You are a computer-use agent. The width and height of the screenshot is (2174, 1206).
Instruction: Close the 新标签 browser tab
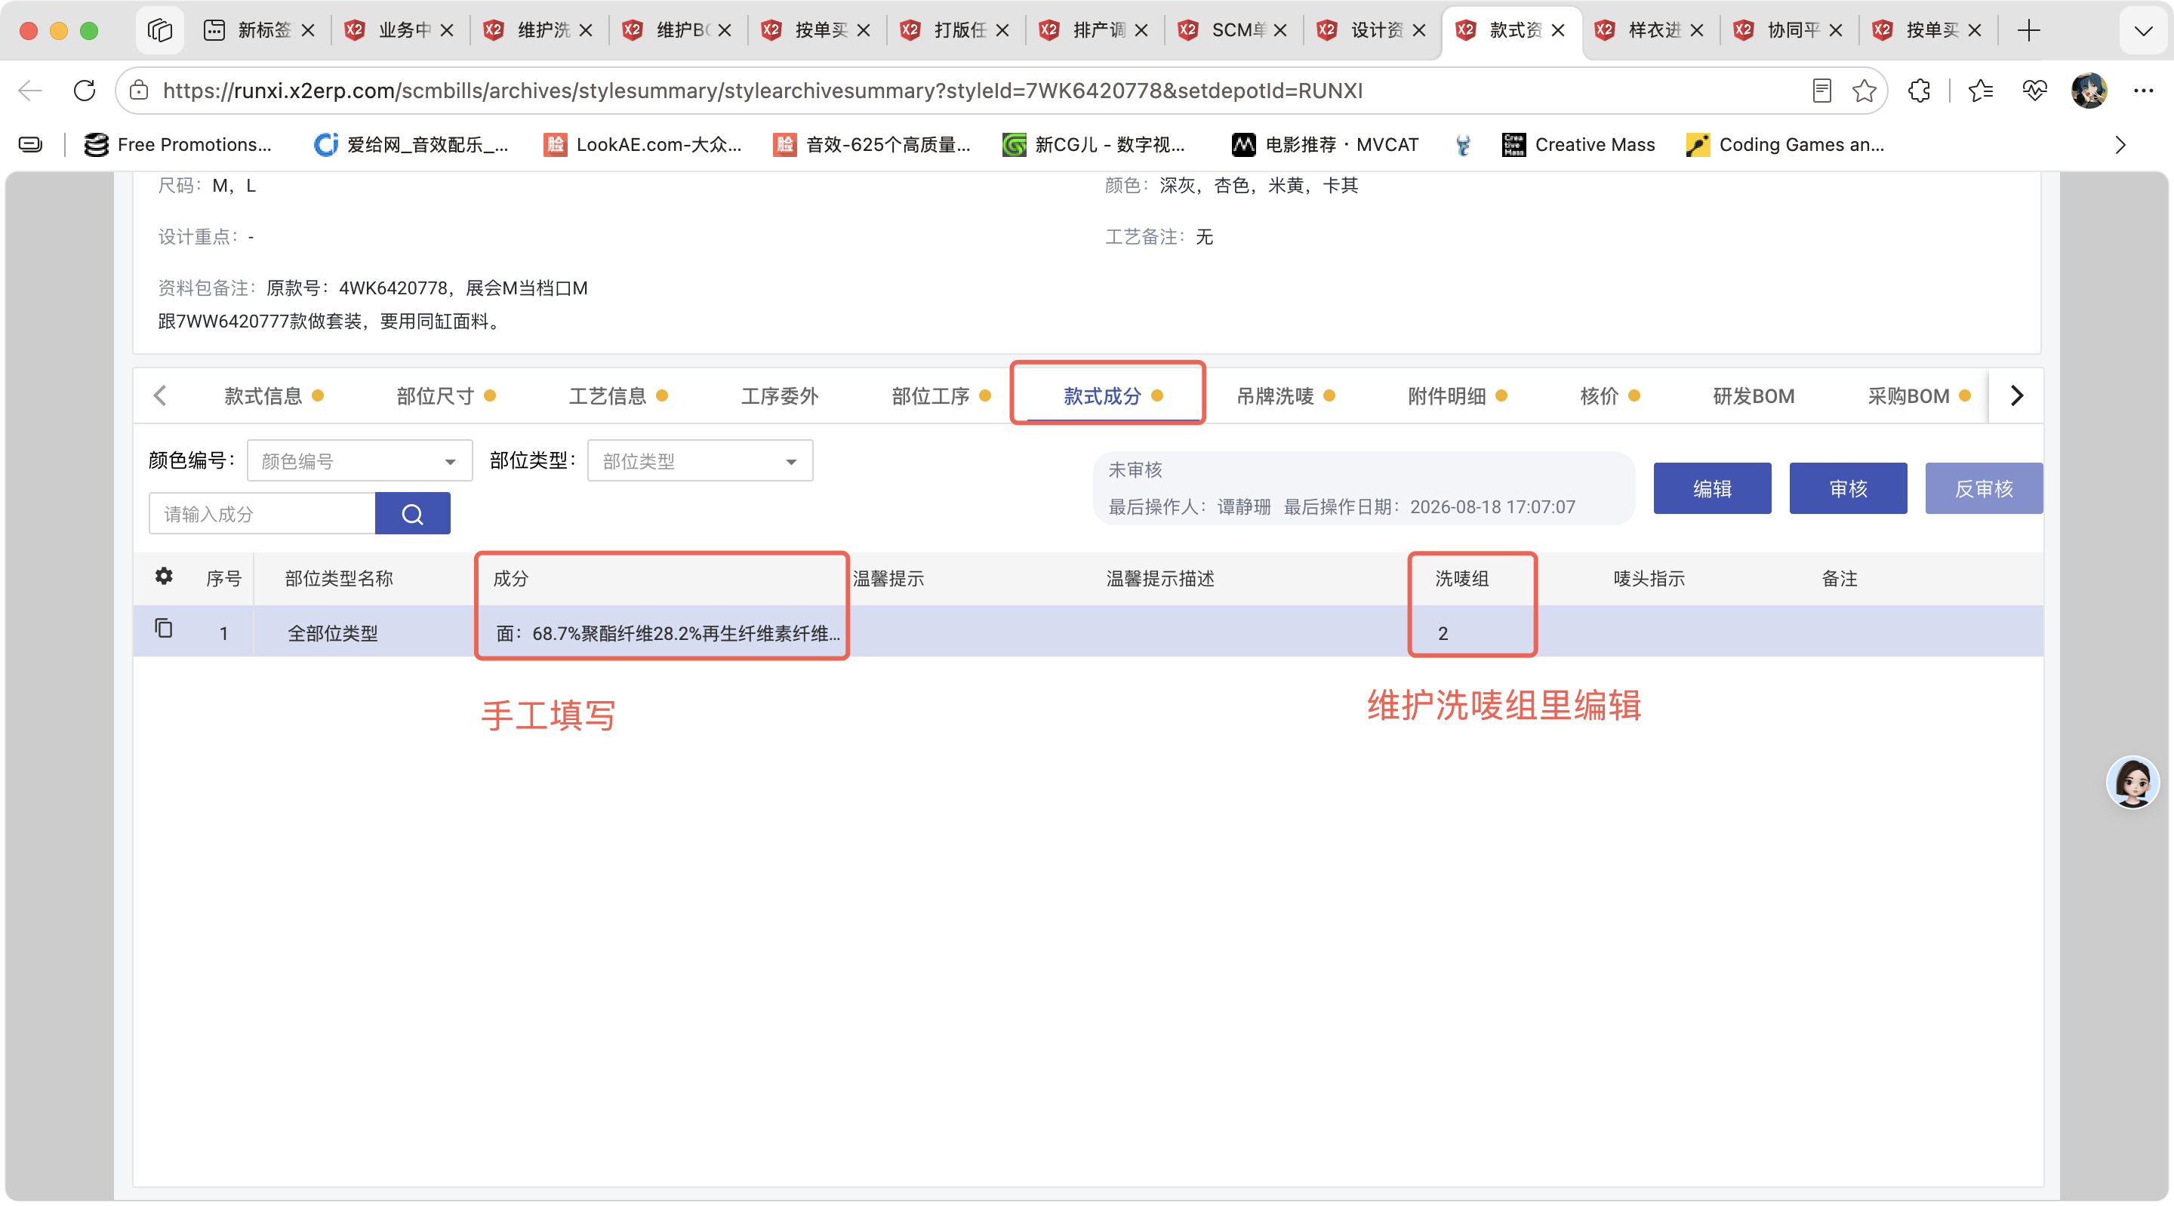[308, 30]
